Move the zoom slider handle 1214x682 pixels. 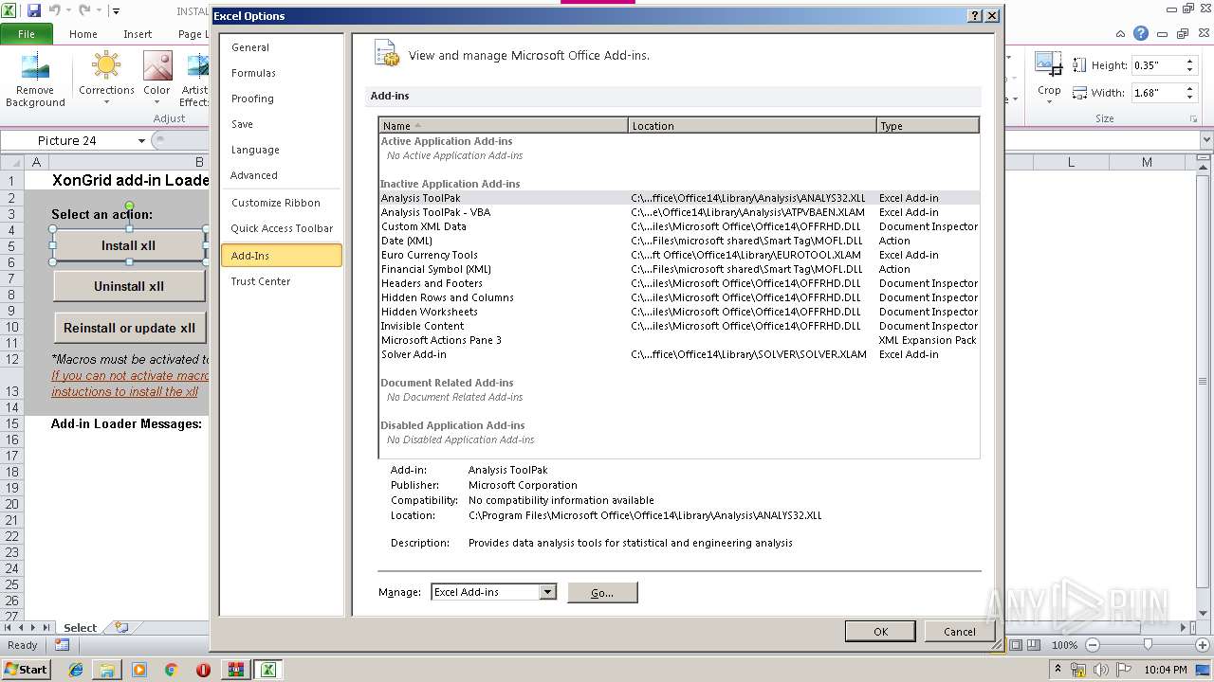coord(1148,645)
